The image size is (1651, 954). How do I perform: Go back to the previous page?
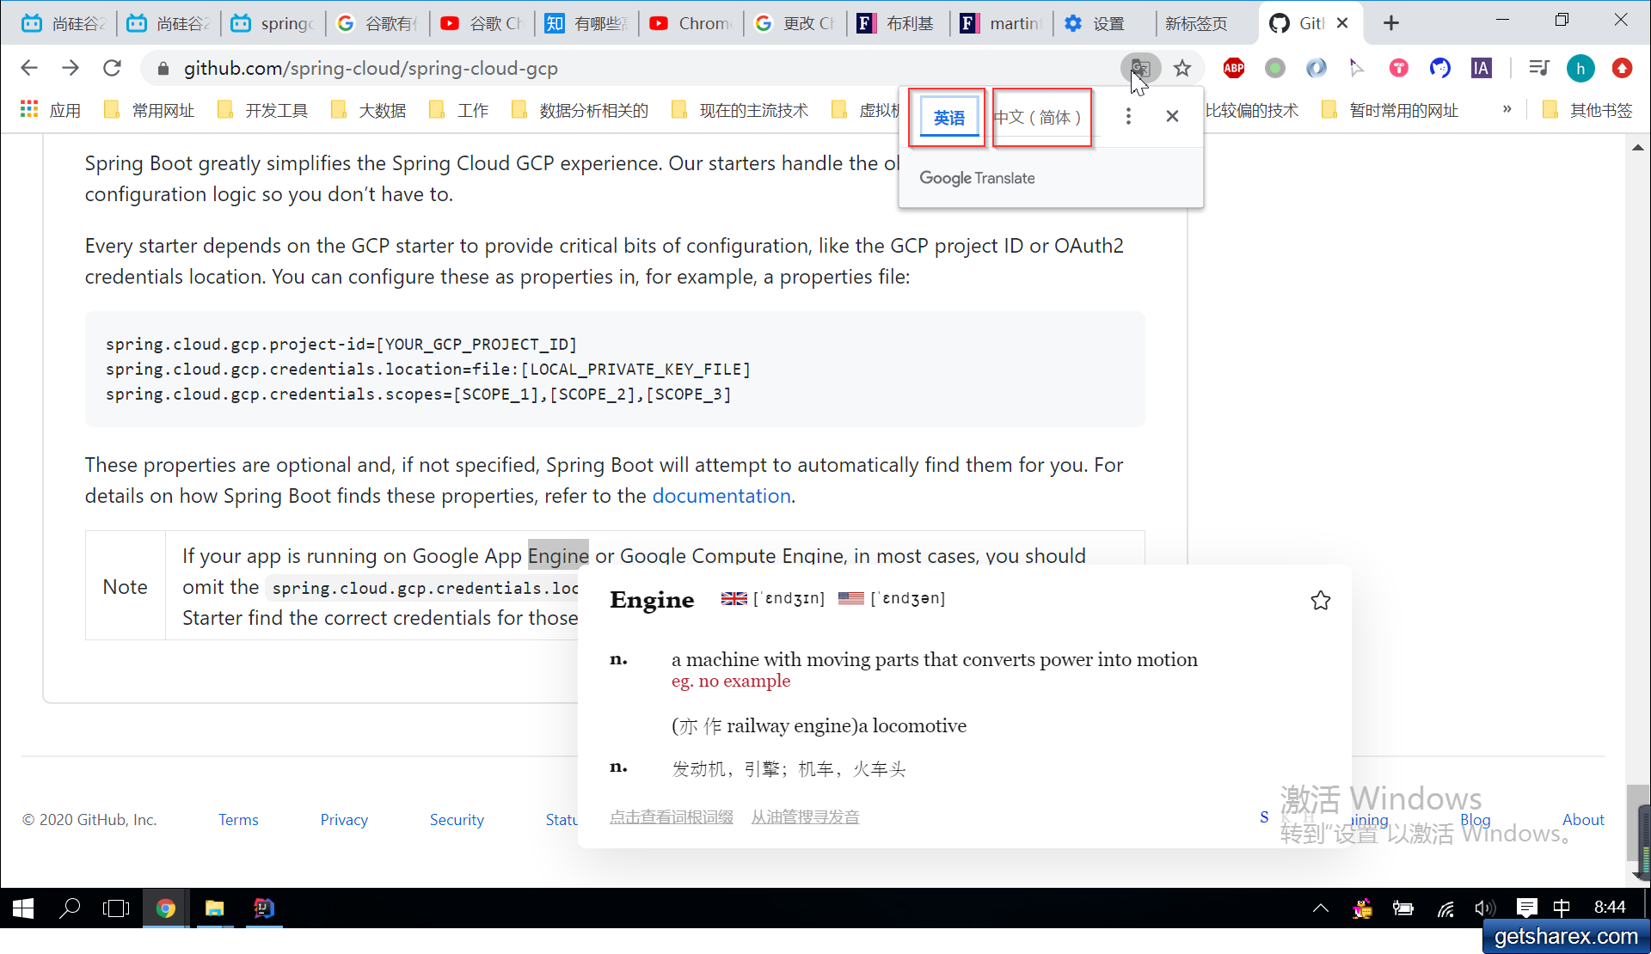coord(29,68)
